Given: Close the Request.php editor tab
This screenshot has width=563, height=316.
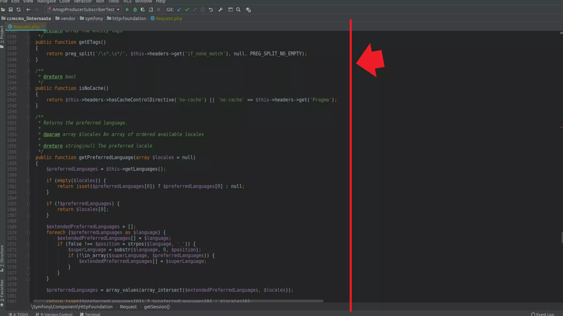Looking at the screenshot, I should click(43, 27).
